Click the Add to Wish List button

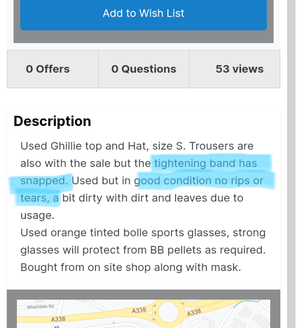(143, 14)
